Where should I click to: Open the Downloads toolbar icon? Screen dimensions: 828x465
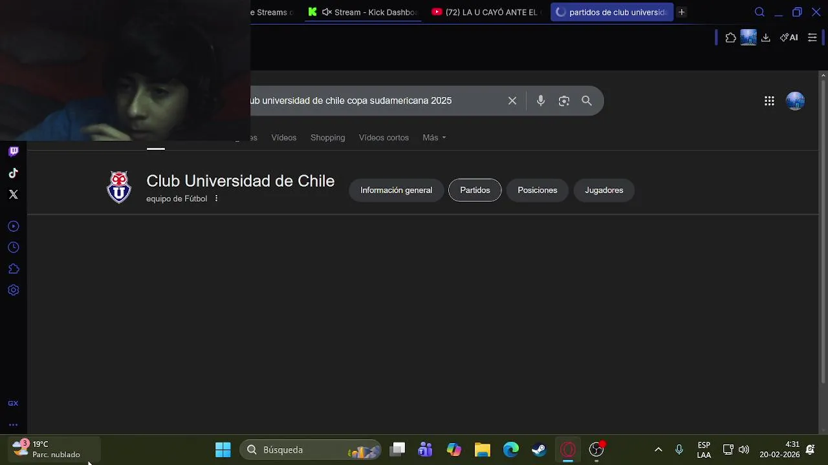(766, 37)
